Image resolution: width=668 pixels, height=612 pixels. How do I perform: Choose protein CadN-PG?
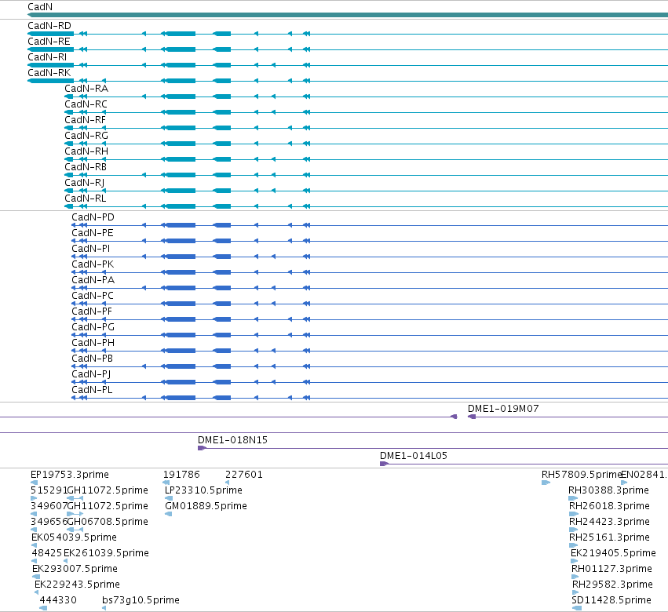tap(93, 328)
